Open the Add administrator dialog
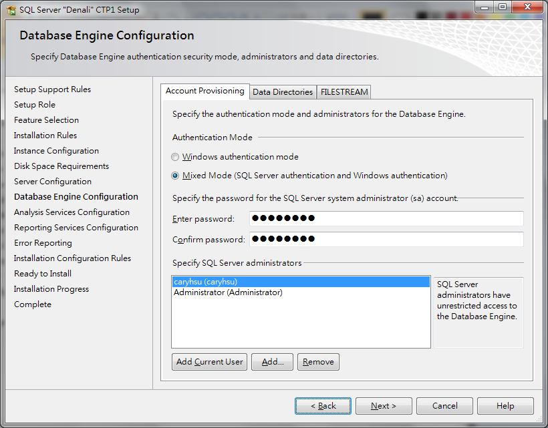The image size is (548, 428). pos(271,361)
